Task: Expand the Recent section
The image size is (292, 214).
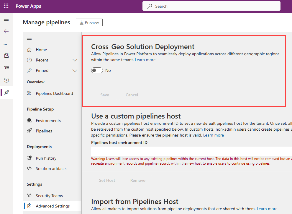Action: coord(75,60)
